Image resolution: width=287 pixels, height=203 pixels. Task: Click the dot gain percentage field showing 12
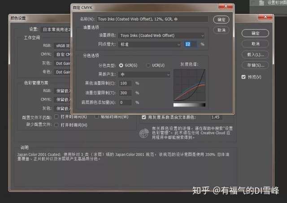[x=191, y=44]
